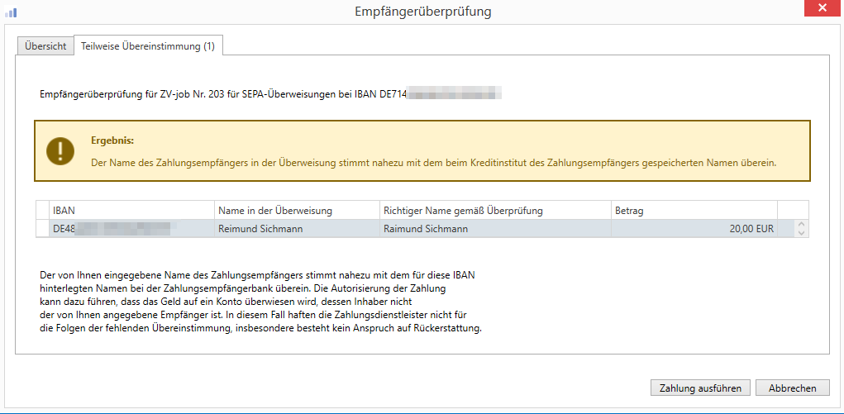
Task: Click the Richtiger Name gemäß Überprüfung header
Action: pos(495,211)
